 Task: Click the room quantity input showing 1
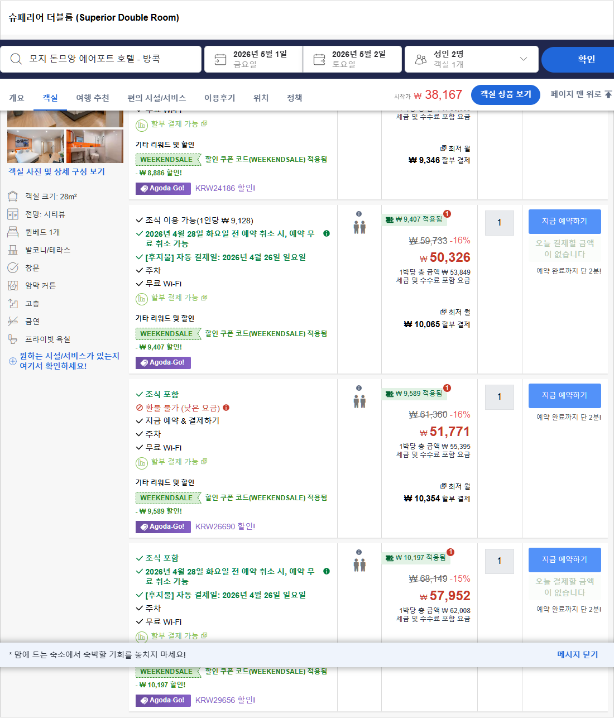(x=499, y=223)
